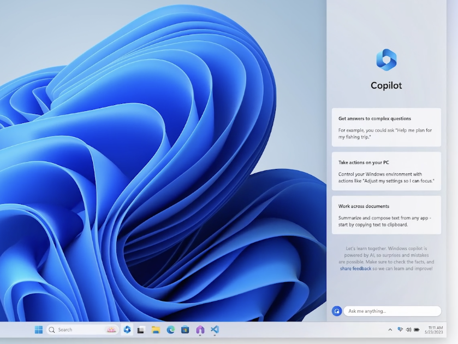The height and width of the screenshot is (344, 458).
Task: Click the 'Copilot' heading text
Action: (386, 85)
